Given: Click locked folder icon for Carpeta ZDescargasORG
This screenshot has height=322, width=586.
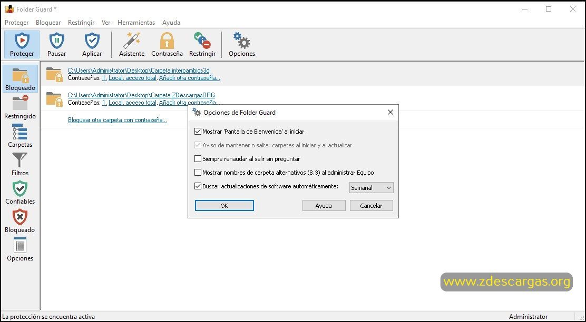Looking at the screenshot, I should pos(54,99).
